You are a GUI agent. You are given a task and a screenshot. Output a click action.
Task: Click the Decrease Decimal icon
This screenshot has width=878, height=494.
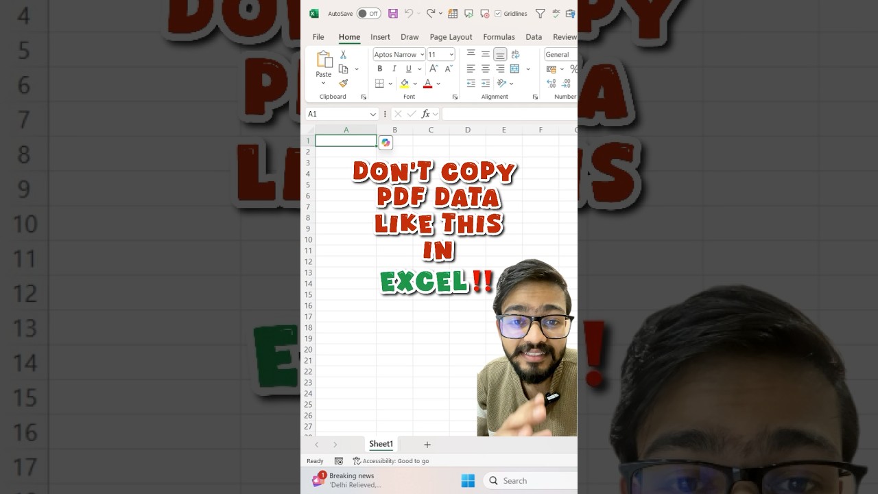click(x=567, y=84)
